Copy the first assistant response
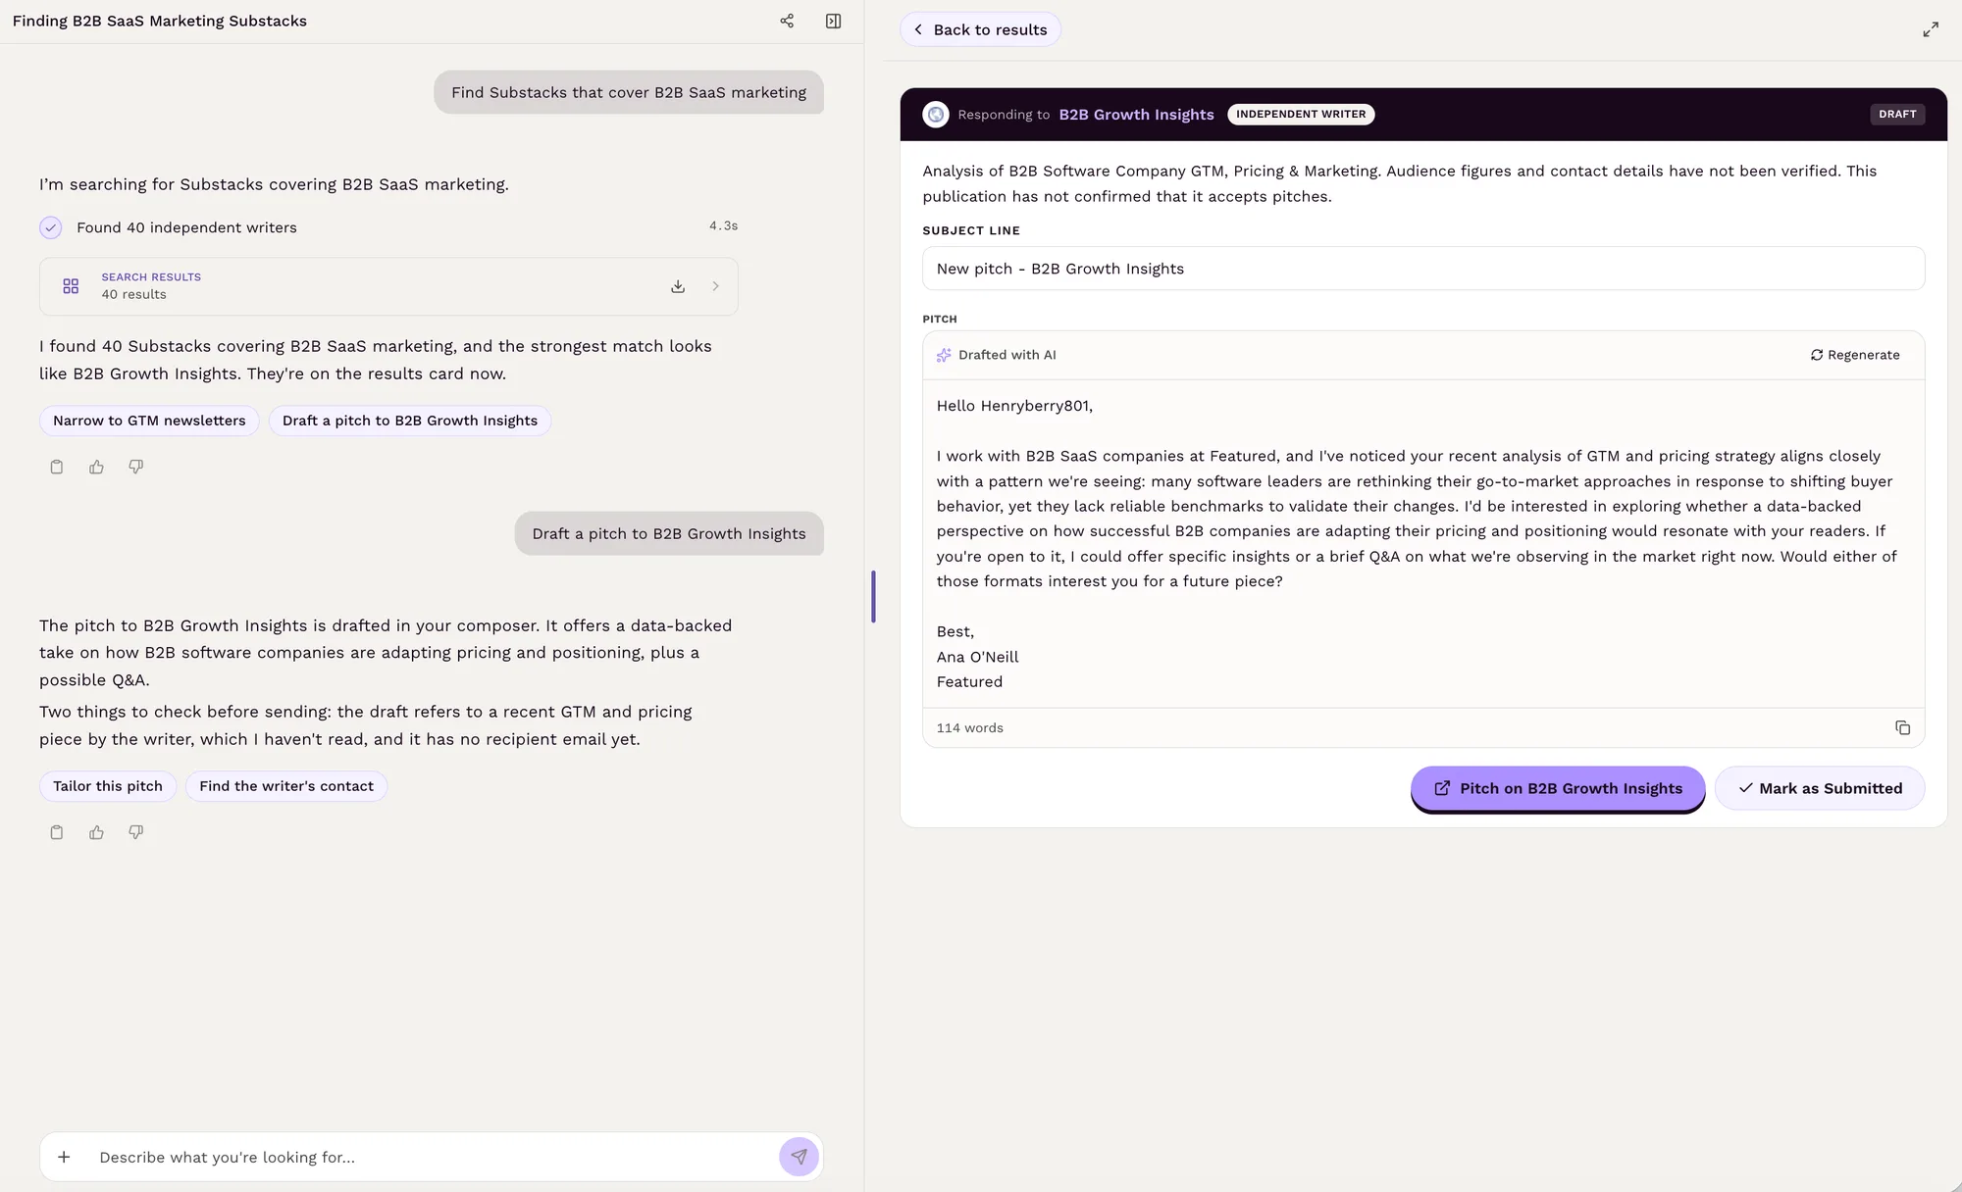 pyautogui.click(x=57, y=467)
